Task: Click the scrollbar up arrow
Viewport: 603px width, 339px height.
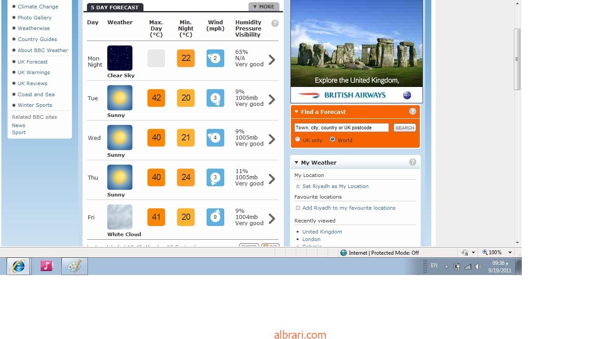Action: point(517,4)
